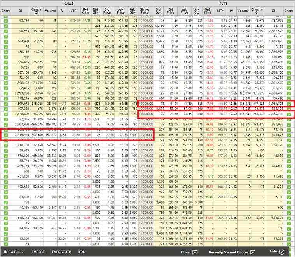
Task: Open puts chart for strike 10800.00
Action: 289,93
